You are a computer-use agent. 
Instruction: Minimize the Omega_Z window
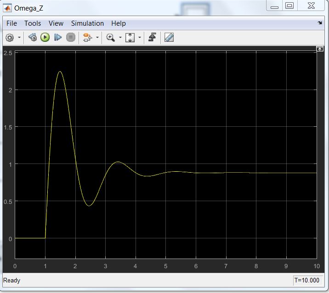(274, 6)
